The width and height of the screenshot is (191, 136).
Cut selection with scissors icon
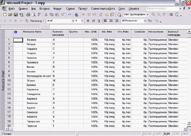pos(46,15)
